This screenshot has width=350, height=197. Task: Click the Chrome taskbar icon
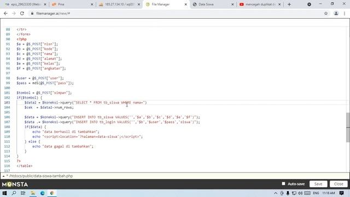click(52, 193)
